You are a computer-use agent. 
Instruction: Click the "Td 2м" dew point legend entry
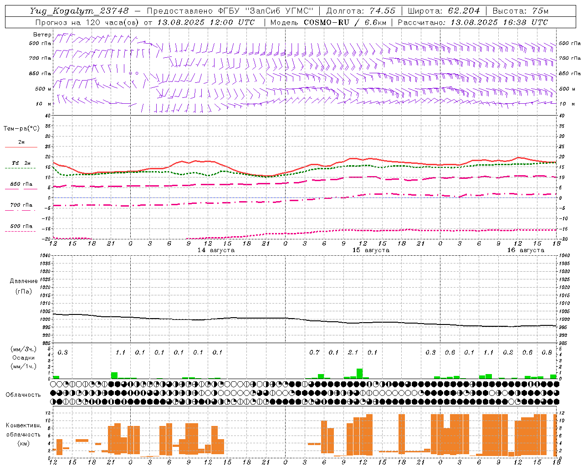point(21,163)
